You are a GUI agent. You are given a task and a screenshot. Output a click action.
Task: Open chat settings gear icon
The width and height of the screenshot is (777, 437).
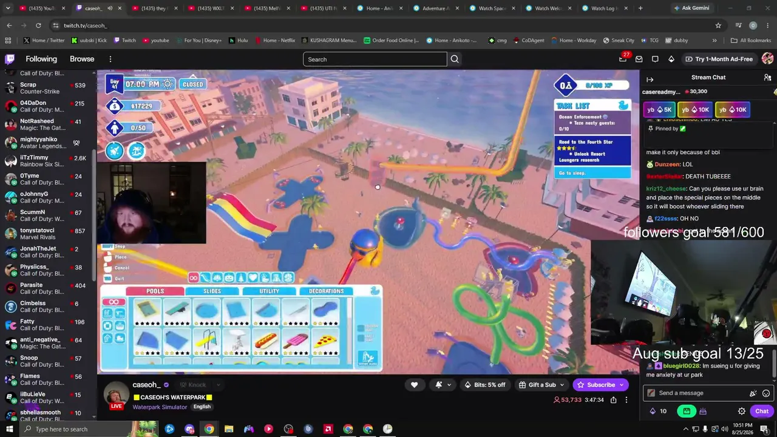(x=742, y=411)
